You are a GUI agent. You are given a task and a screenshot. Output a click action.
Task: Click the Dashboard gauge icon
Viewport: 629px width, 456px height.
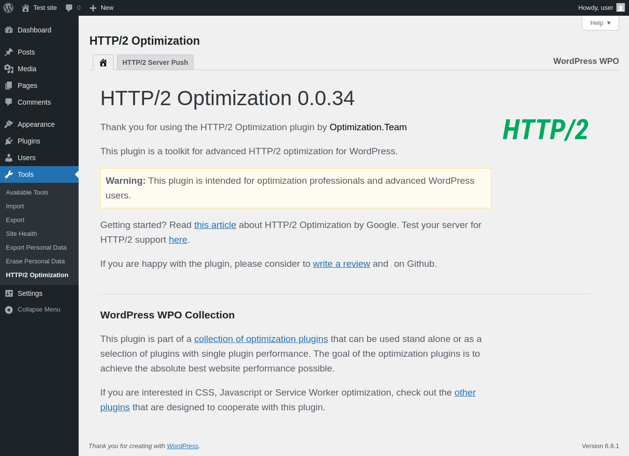9,30
